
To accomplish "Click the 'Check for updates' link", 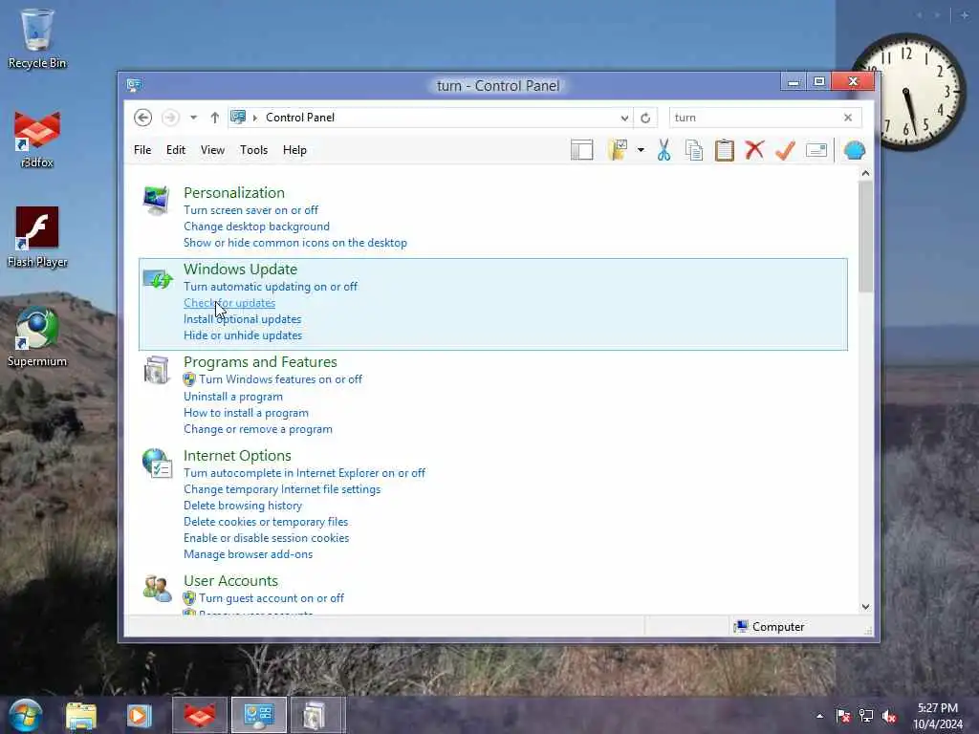I will pos(229,303).
